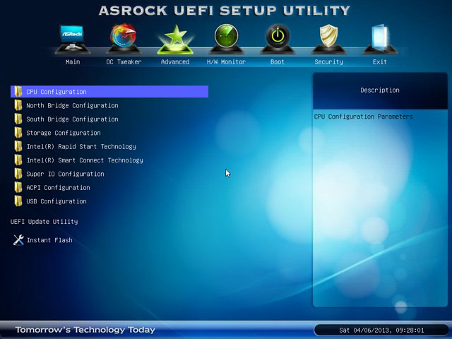Click the South Bridge Configuration folder icon

coord(18,119)
